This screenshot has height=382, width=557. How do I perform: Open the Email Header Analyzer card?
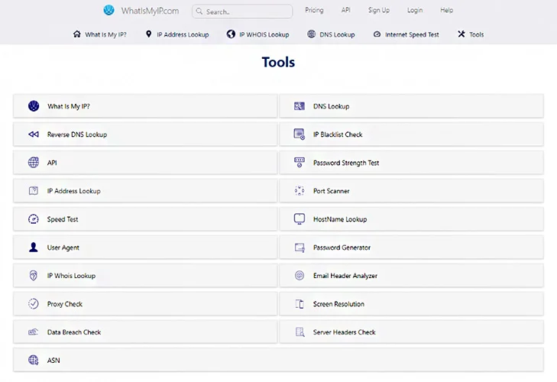pos(411,275)
